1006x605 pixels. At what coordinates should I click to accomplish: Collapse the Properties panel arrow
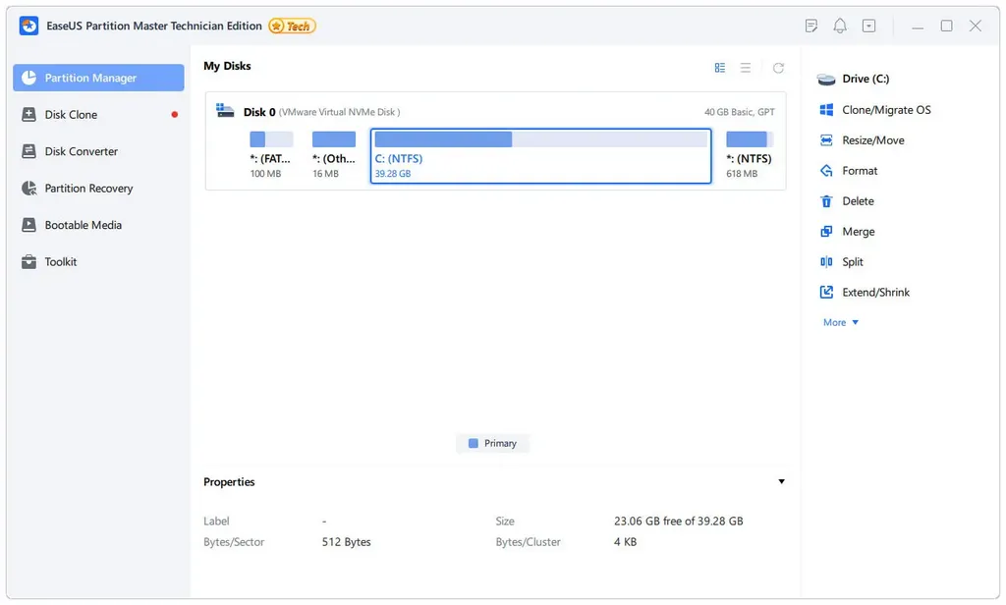coord(781,482)
